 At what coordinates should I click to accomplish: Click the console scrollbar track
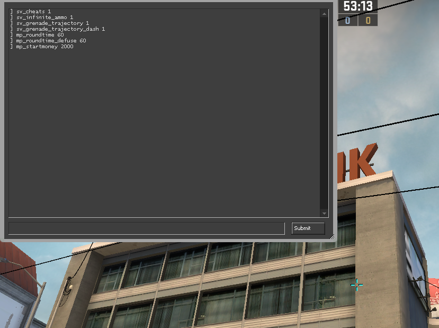point(324,113)
